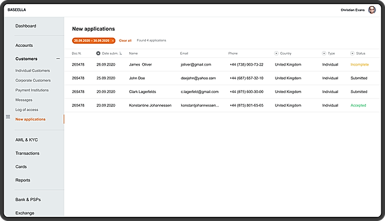Viewport: 385px width, 221px height.
Task: Open Individual Customers submenu item
Action: (x=32, y=71)
